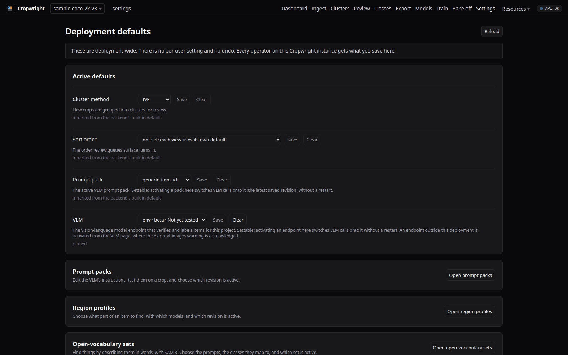This screenshot has width=568, height=355.
Task: Clear the pinned VLM setting
Action: click(238, 220)
